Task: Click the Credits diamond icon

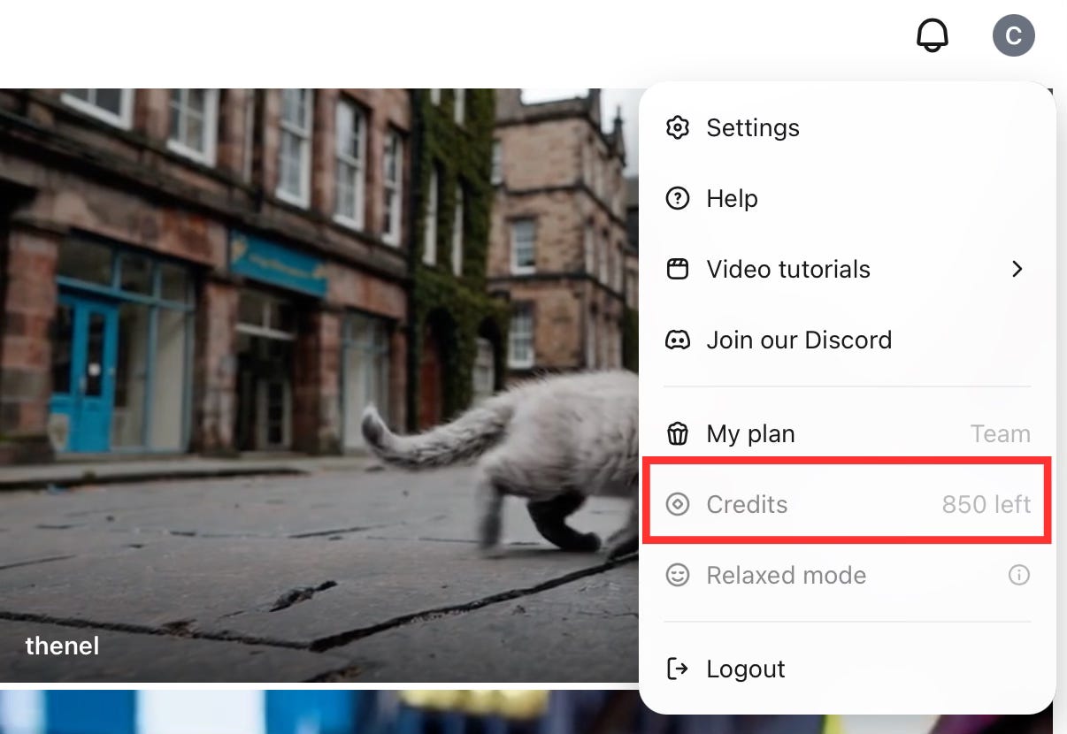Action: tap(678, 504)
